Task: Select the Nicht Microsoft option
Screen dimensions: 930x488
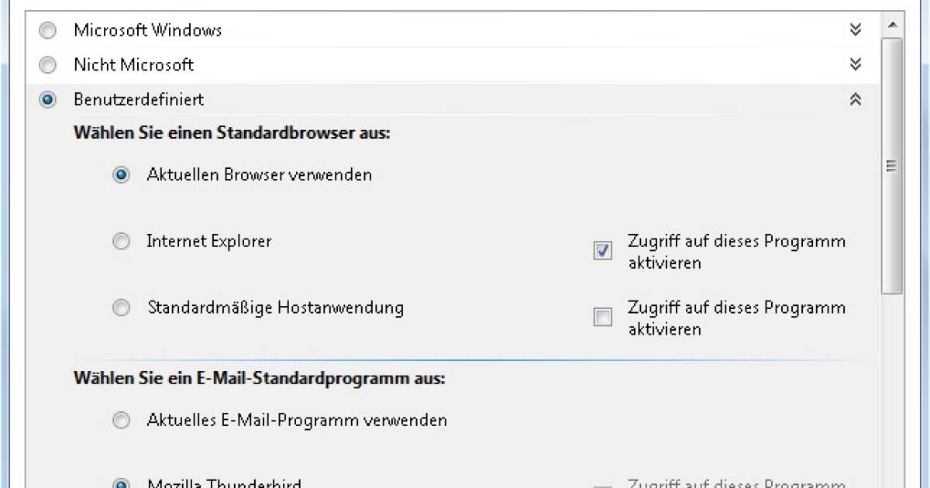Action: (47, 64)
